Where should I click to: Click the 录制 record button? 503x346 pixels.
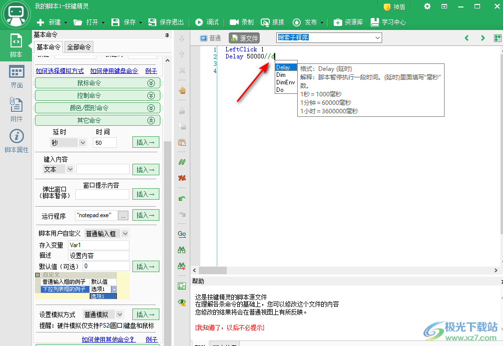click(x=242, y=22)
